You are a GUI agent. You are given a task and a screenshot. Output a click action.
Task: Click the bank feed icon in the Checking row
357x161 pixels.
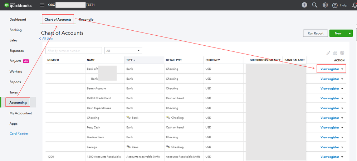click(x=129, y=117)
